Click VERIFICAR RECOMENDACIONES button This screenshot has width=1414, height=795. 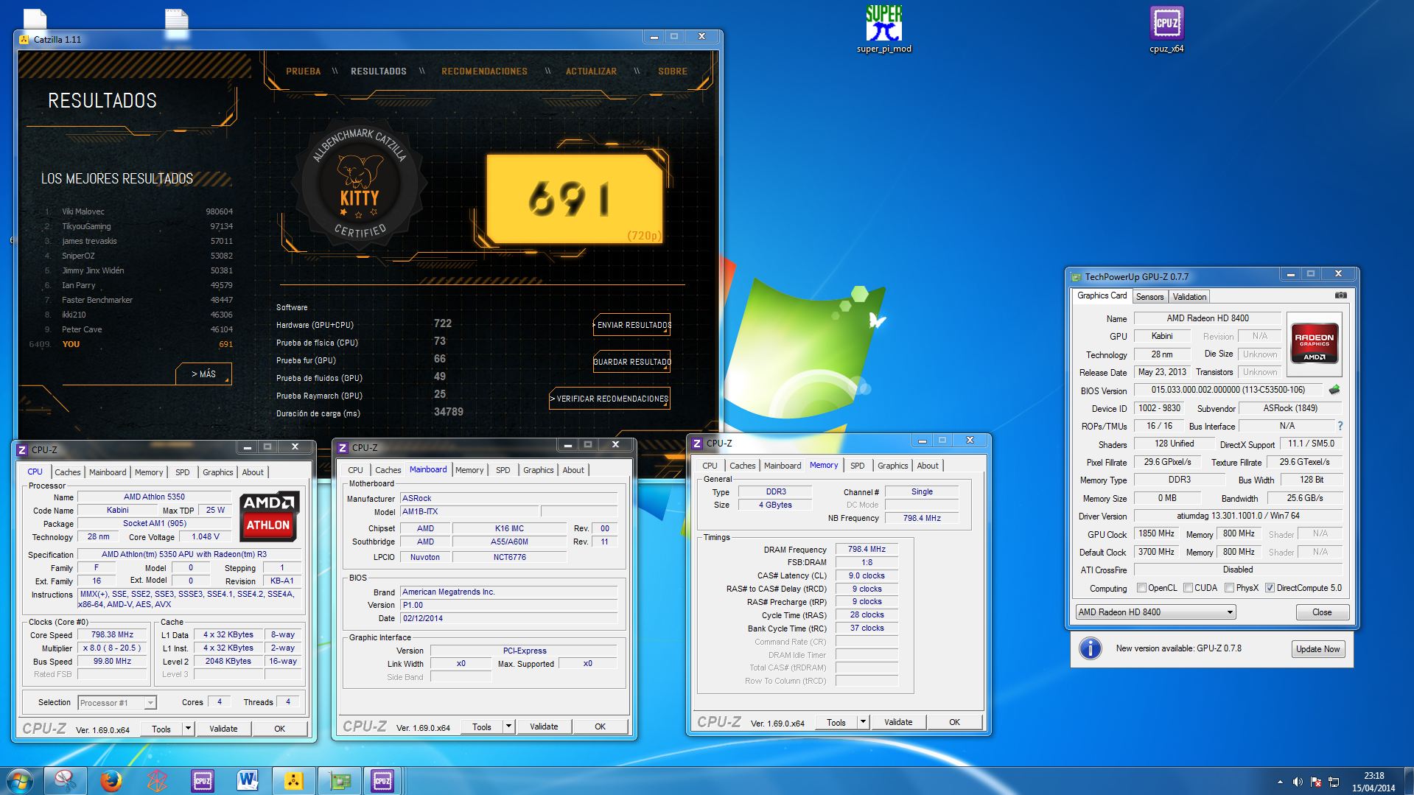click(x=610, y=399)
